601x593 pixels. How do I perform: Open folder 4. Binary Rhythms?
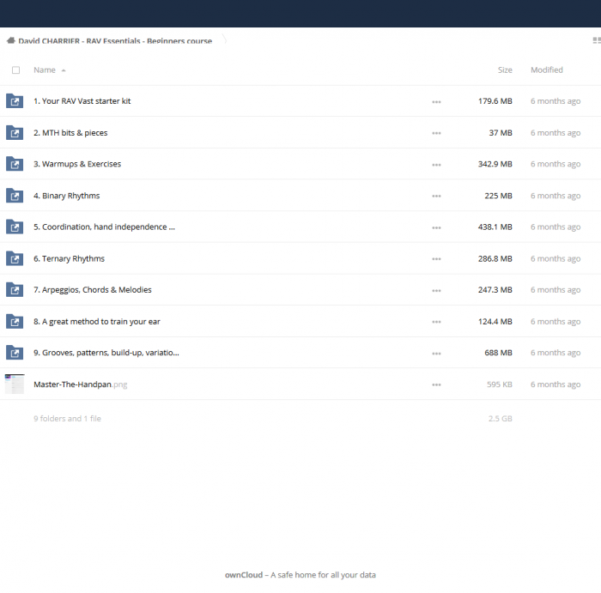point(67,196)
